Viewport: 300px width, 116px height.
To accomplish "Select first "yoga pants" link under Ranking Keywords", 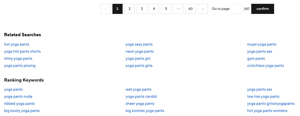I will [x=13, y=89].
